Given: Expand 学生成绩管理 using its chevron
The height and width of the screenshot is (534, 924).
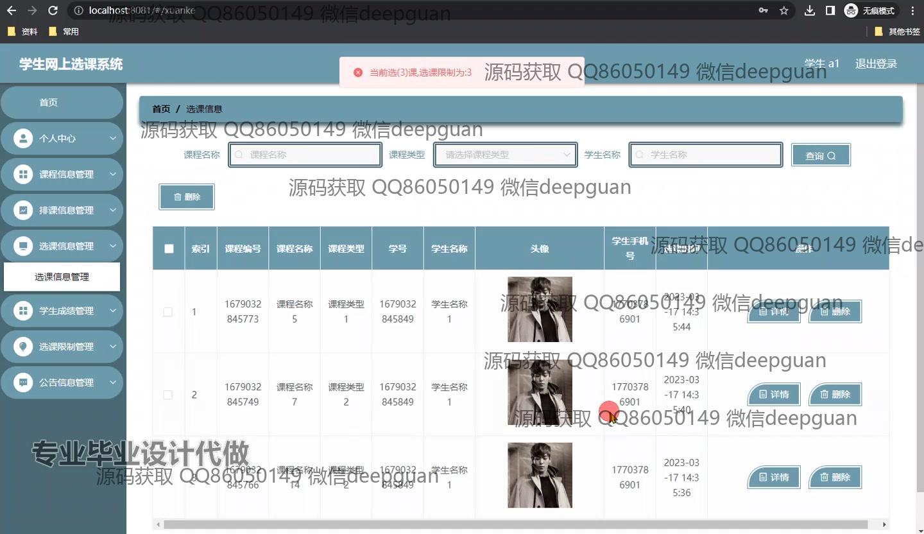Looking at the screenshot, I should tap(112, 311).
